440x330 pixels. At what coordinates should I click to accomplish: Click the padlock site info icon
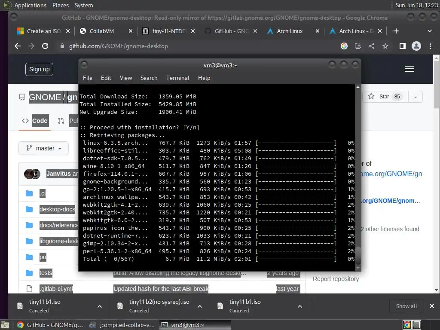[62, 46]
